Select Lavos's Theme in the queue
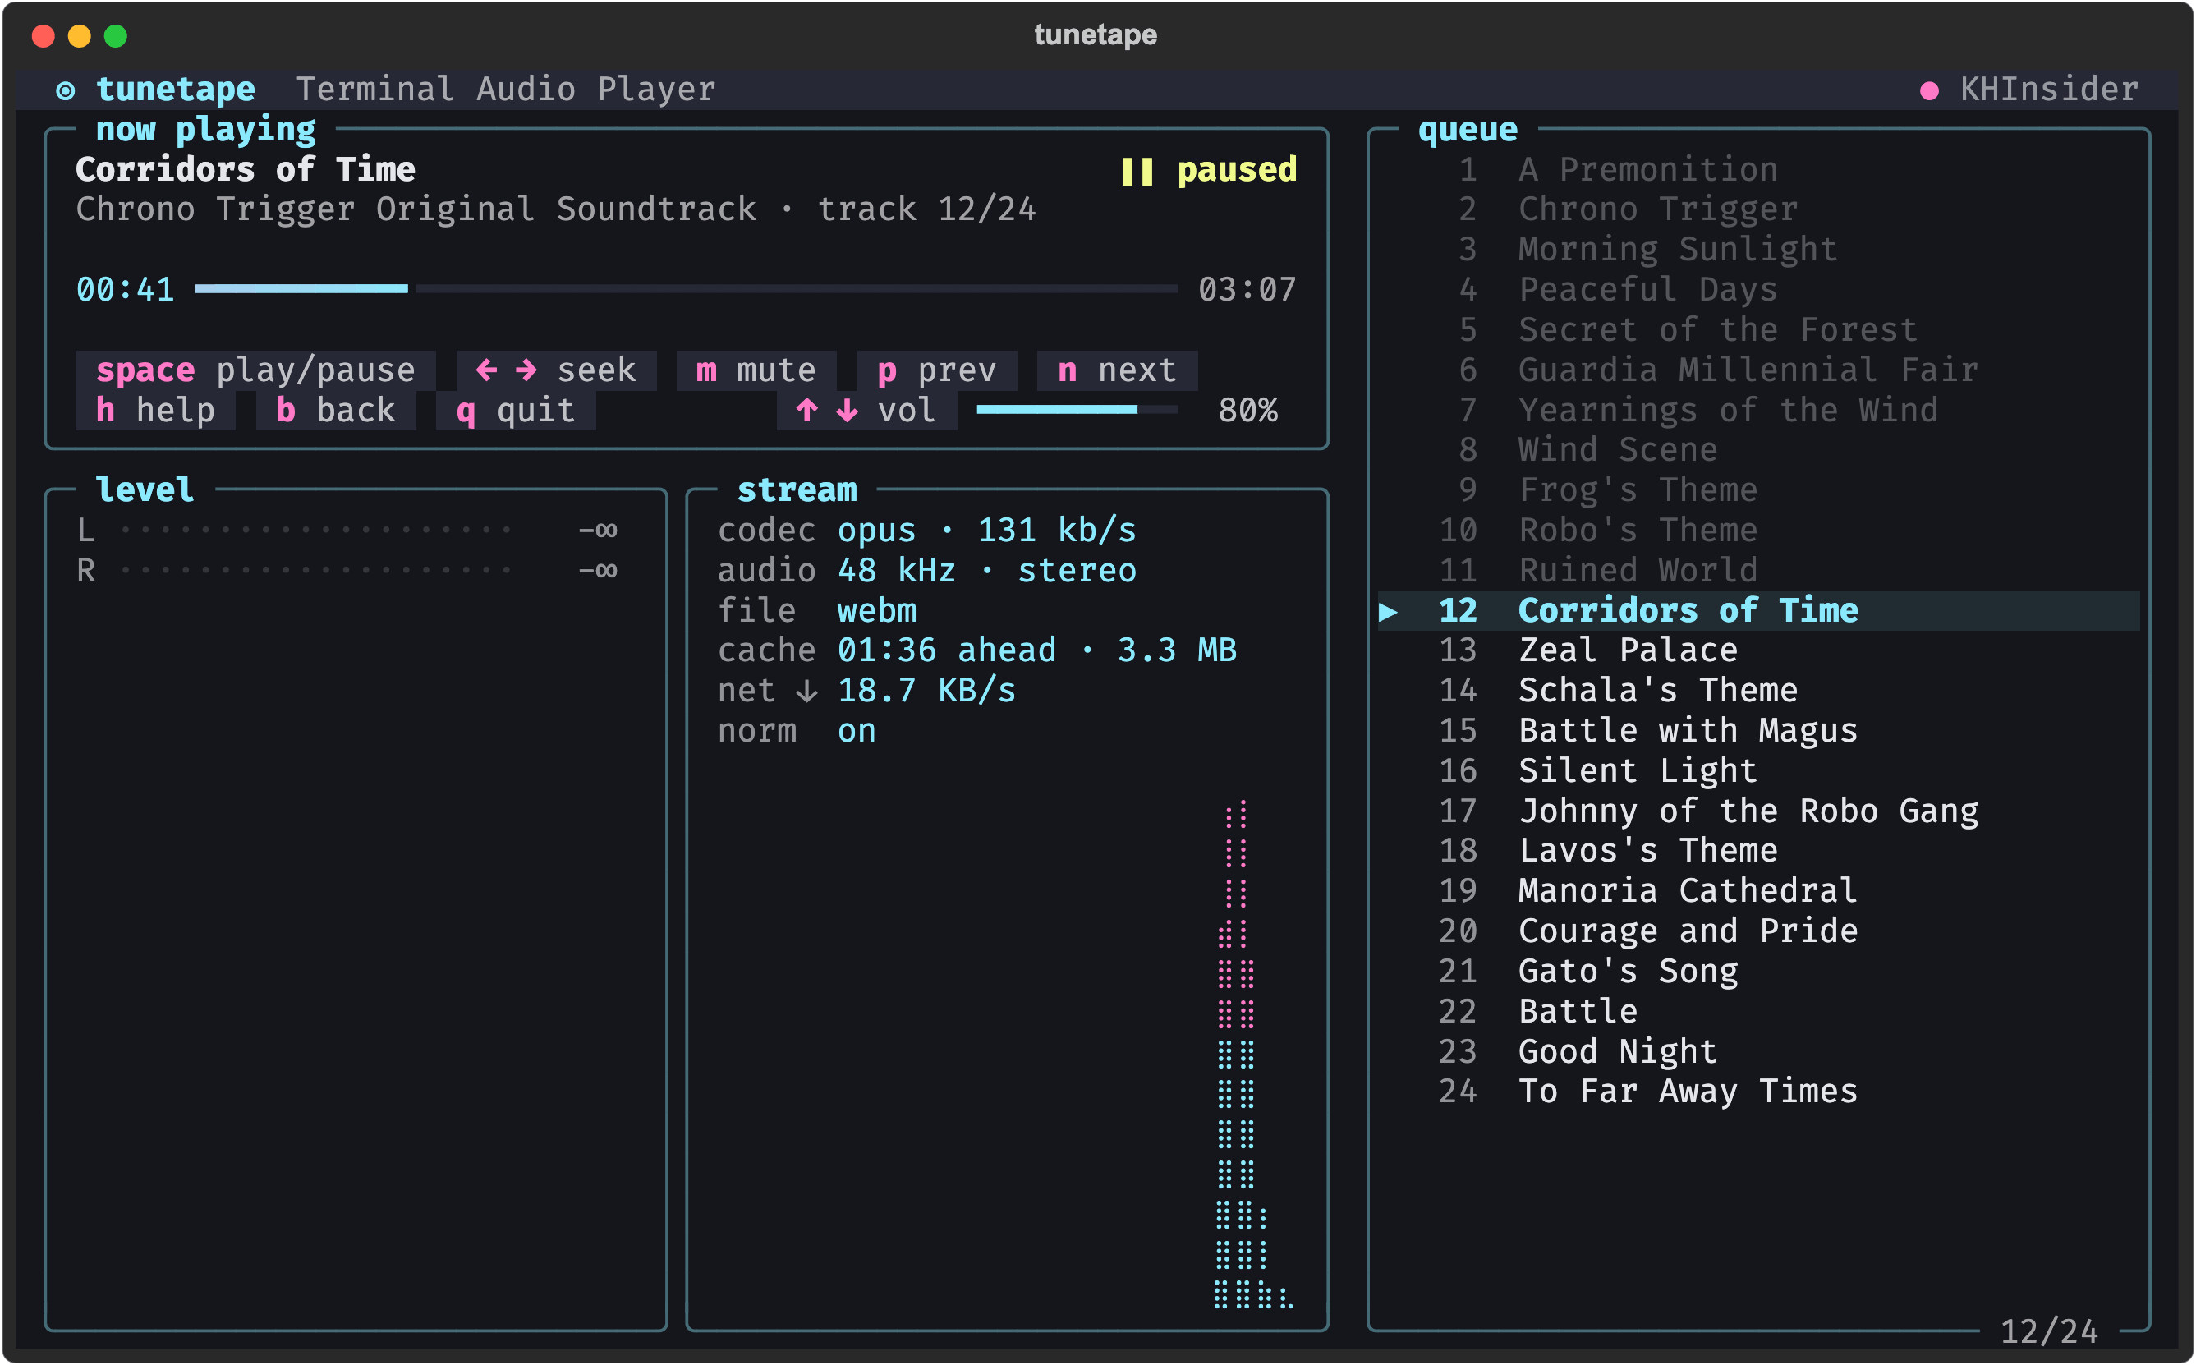The image size is (2196, 1365). click(1758, 852)
